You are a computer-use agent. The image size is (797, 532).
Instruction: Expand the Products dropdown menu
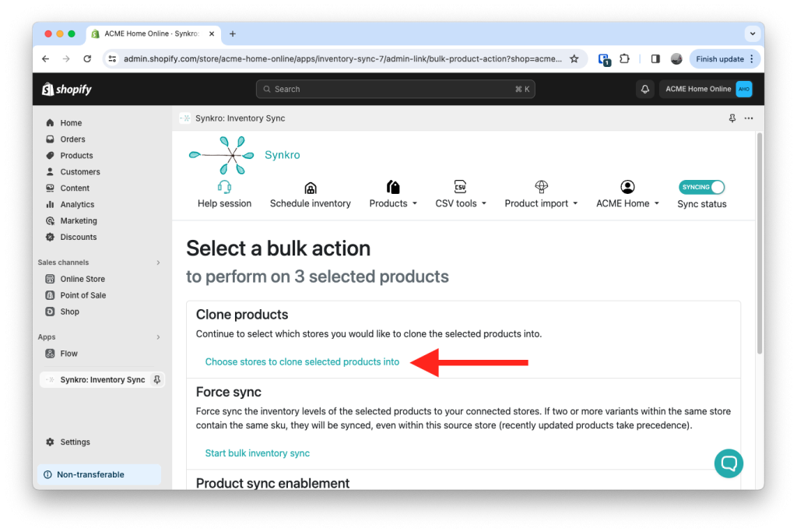pos(393,203)
